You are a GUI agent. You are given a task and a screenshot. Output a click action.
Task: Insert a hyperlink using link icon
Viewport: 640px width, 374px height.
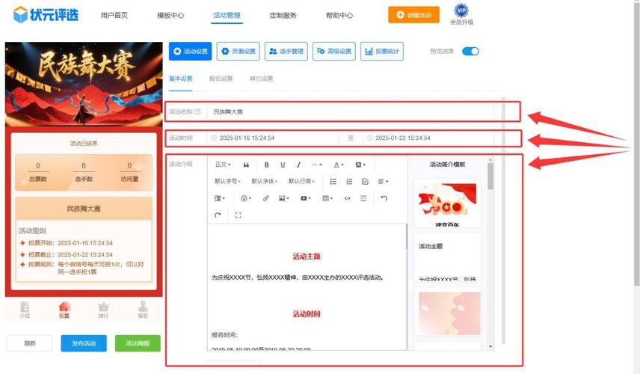click(265, 198)
